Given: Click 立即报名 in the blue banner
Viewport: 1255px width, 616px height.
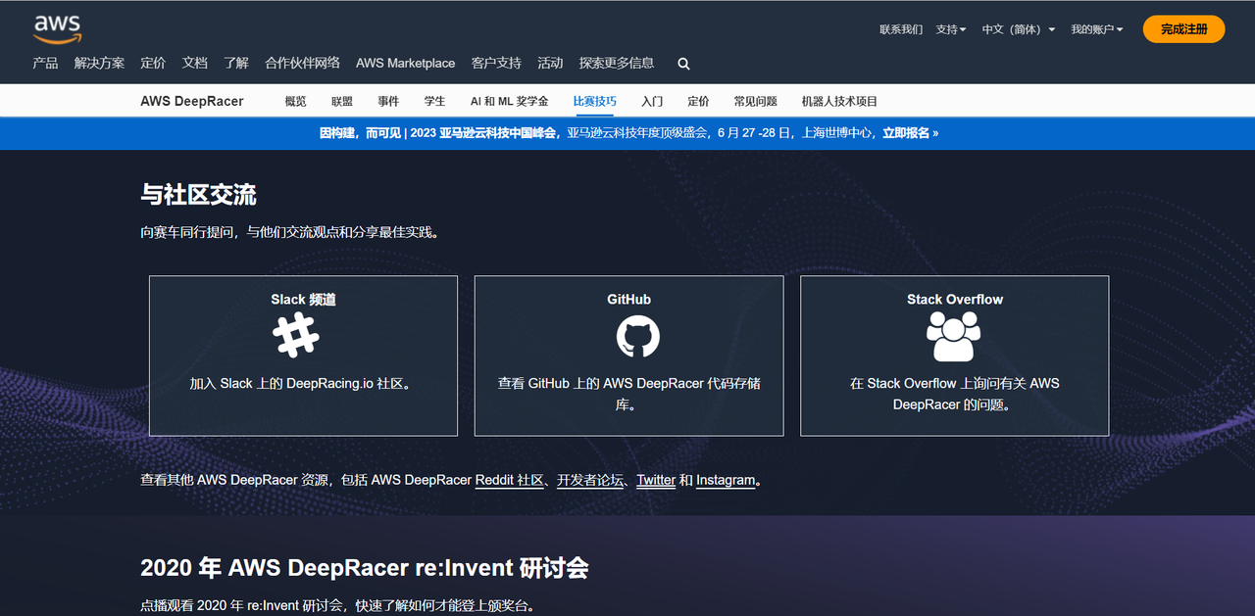Looking at the screenshot, I should pos(910,133).
